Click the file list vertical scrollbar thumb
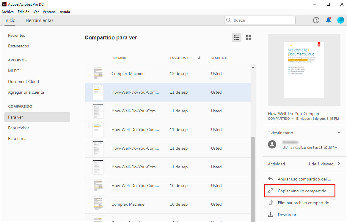The width and height of the screenshot is (347, 222). click(x=253, y=179)
